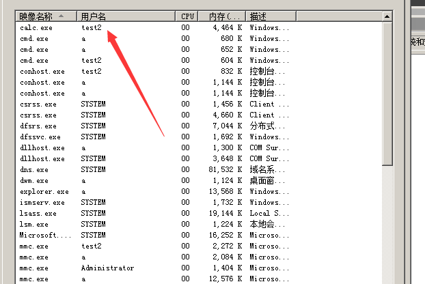Select dllhost.exe owned by SYSTEM
The image size is (425, 284).
42,159
